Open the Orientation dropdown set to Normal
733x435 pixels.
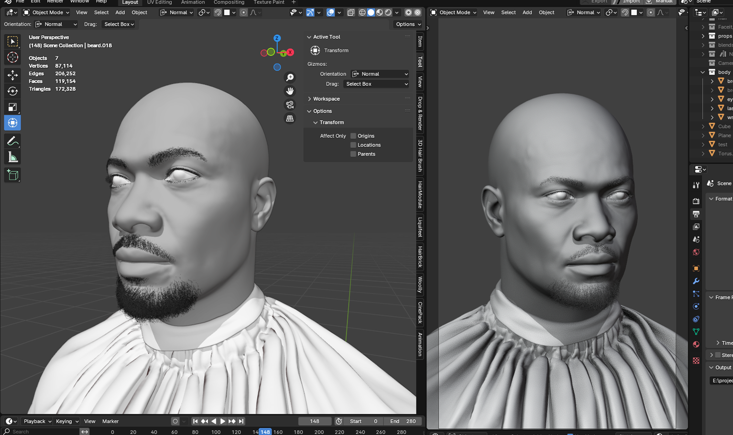(380, 74)
